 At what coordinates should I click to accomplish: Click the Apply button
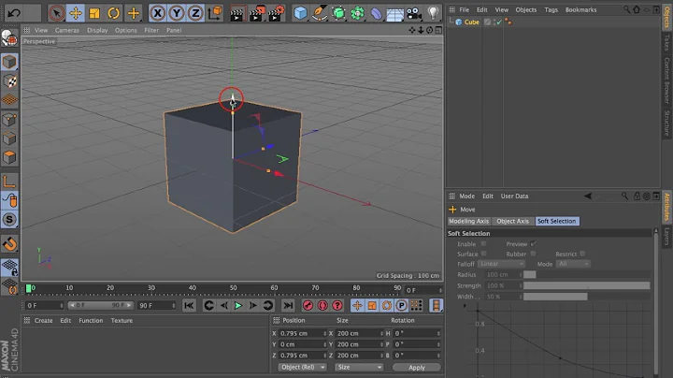coord(416,368)
